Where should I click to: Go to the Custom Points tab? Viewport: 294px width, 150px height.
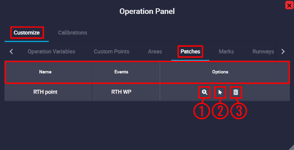112,52
